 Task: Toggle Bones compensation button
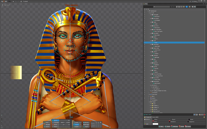(86, 122)
